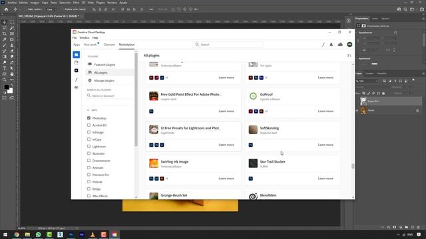
Task: Click the Name or keyword plugin search field
Action: [x=109, y=96]
